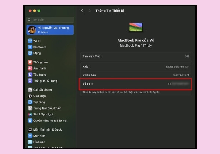This screenshot has width=220, height=154.
Task: Open the Tìm máy Mac row
Action: coord(136,56)
